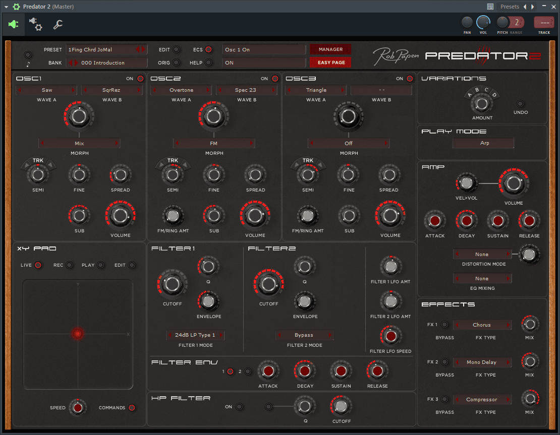The height and width of the screenshot is (435, 560).
Task: Open FX 2 type Mono Delay menu
Action: point(482,362)
